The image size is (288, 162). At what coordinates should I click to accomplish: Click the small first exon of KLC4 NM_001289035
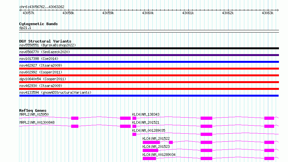tap(134, 134)
